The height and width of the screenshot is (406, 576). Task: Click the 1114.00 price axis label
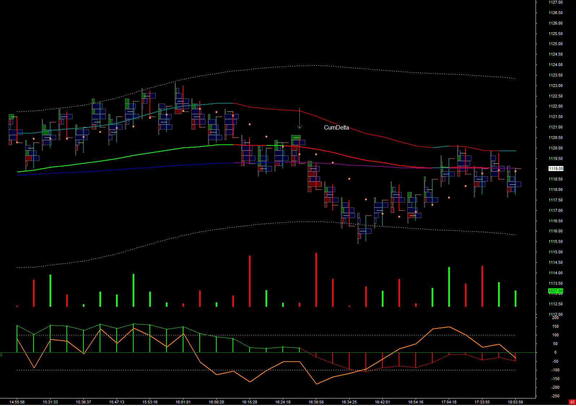555,273
